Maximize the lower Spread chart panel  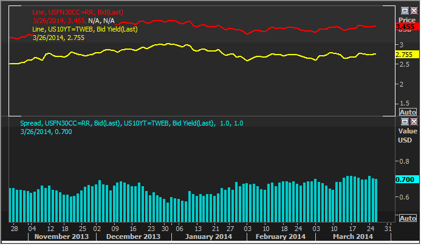404,122
